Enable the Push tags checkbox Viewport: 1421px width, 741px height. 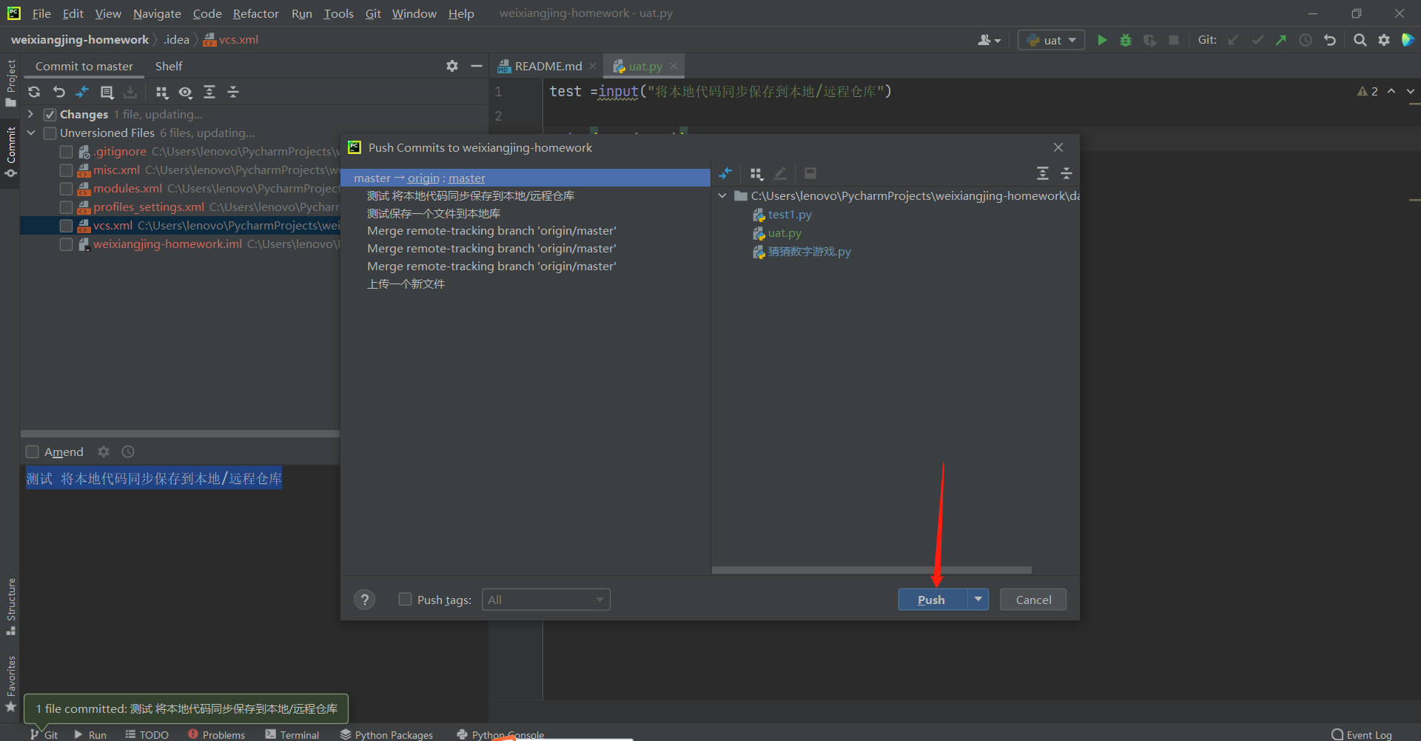tap(405, 599)
